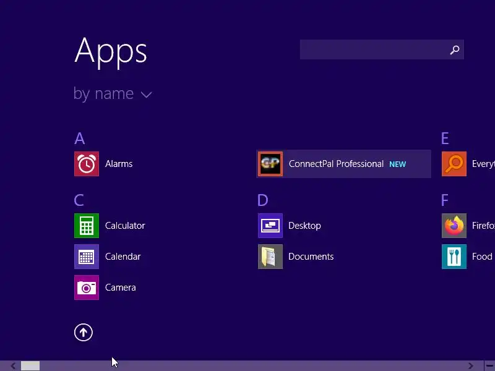Open the Camera app icon
The width and height of the screenshot is (495, 371).
point(87,288)
